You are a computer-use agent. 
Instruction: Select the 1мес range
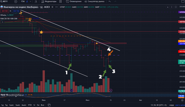pyautogui.click(x=11, y=105)
